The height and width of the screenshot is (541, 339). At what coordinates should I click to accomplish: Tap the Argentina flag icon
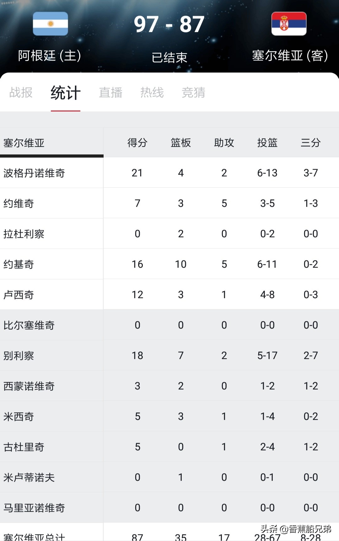pyautogui.click(x=51, y=24)
